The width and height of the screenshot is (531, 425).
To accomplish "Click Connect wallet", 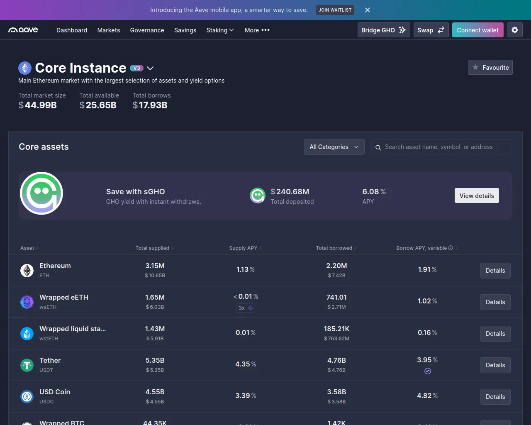I will (478, 30).
